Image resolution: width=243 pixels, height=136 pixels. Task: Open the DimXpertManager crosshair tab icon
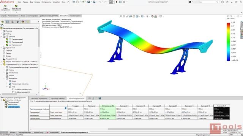pos(17,22)
